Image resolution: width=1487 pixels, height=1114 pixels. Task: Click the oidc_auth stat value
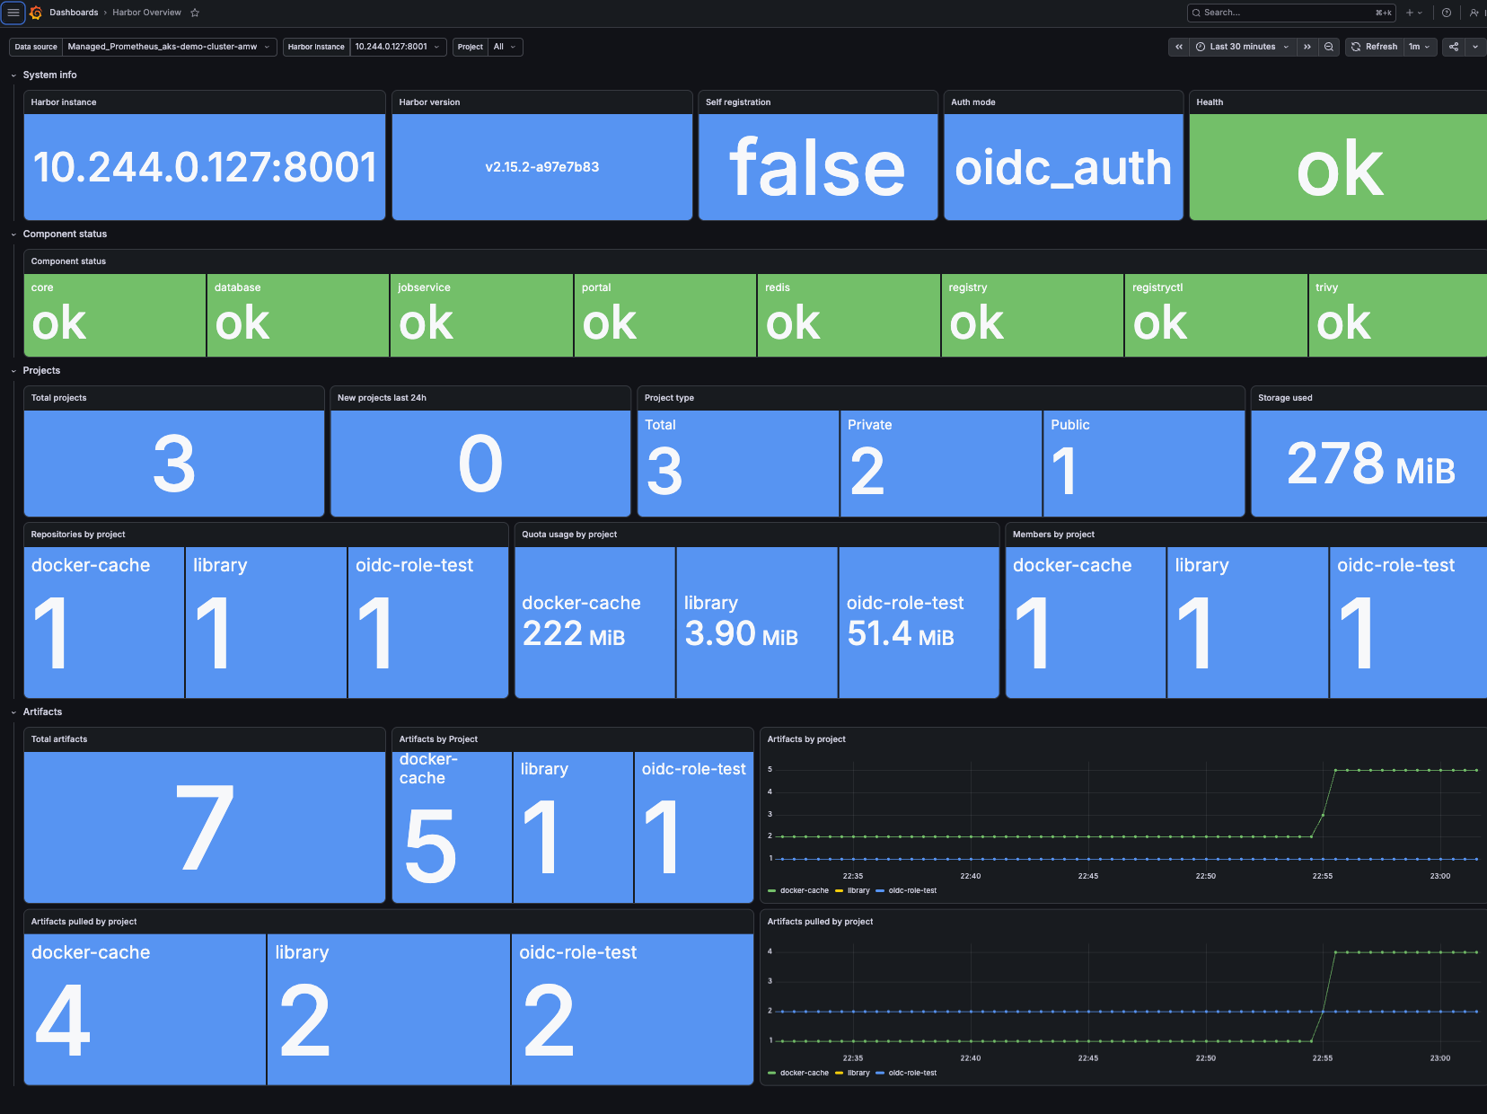click(1063, 168)
